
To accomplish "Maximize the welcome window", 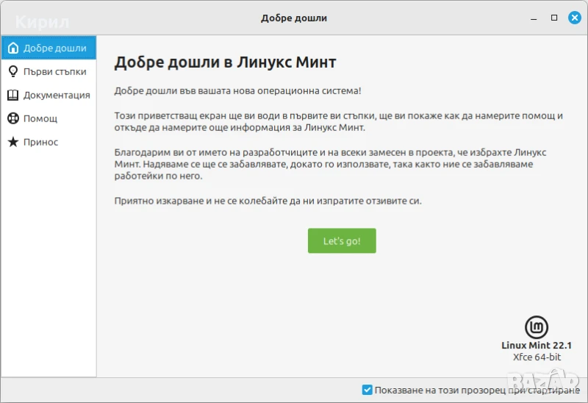I will click(x=554, y=18).
